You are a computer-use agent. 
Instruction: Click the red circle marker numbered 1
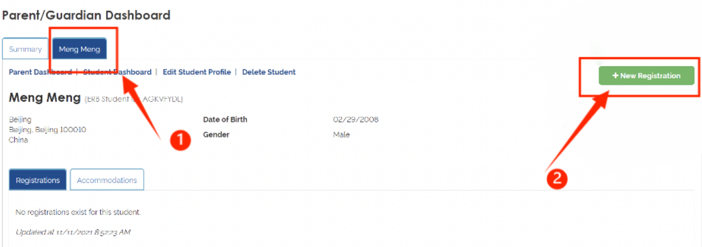click(x=179, y=141)
